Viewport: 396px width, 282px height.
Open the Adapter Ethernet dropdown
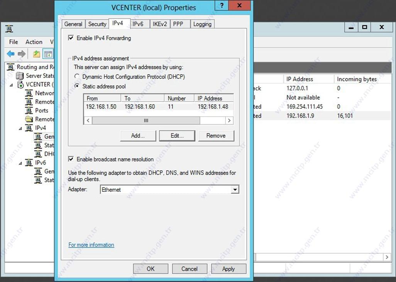tap(235, 190)
